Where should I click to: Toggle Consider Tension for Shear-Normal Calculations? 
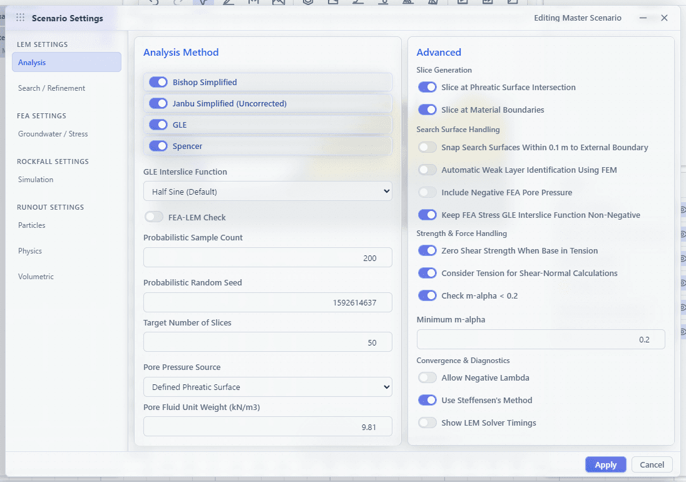(427, 273)
